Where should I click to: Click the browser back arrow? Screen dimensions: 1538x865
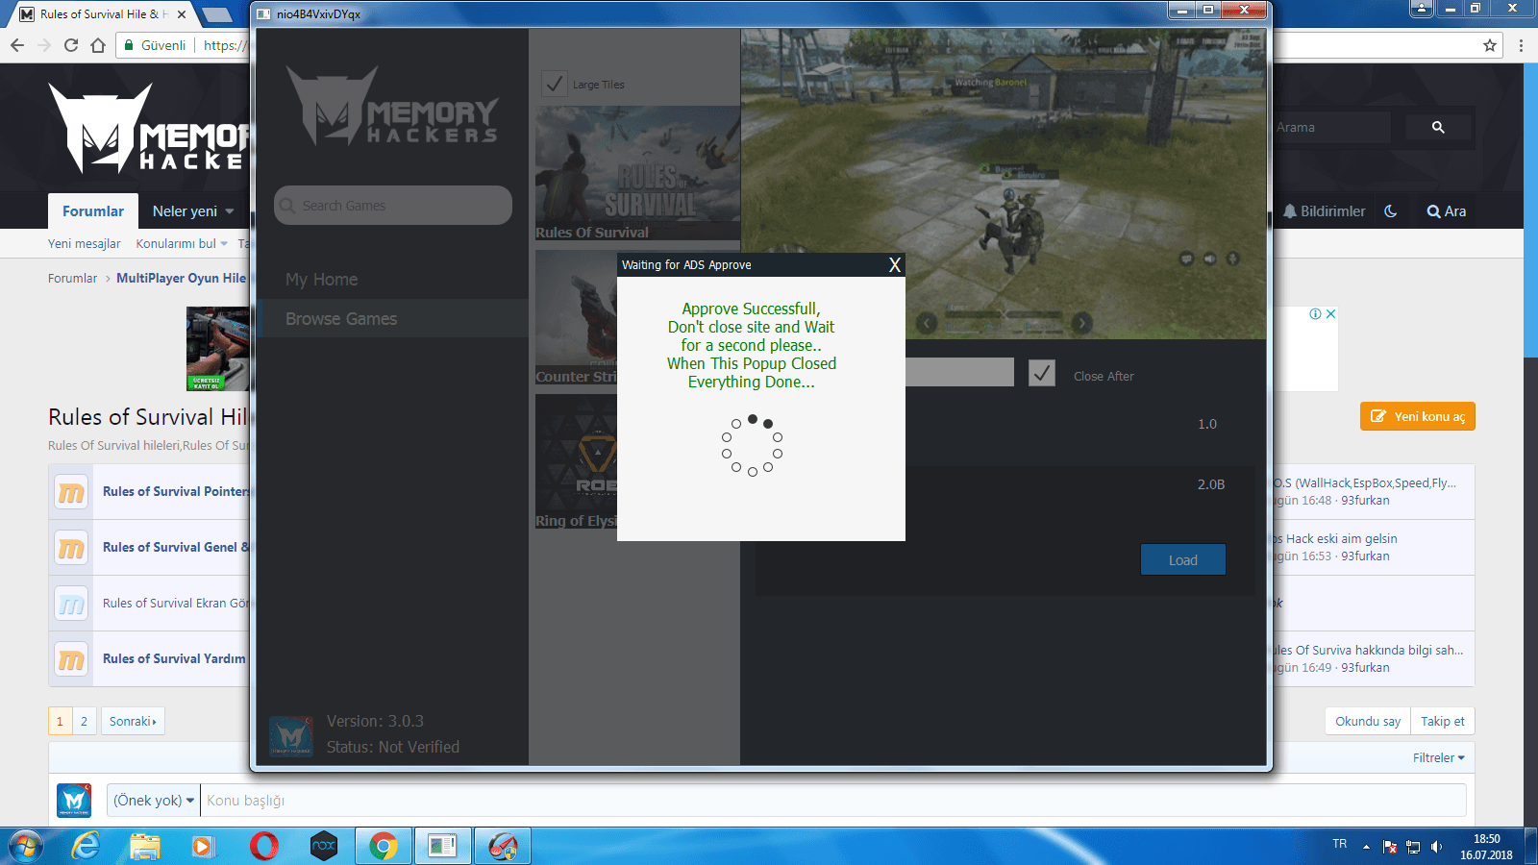(x=16, y=45)
